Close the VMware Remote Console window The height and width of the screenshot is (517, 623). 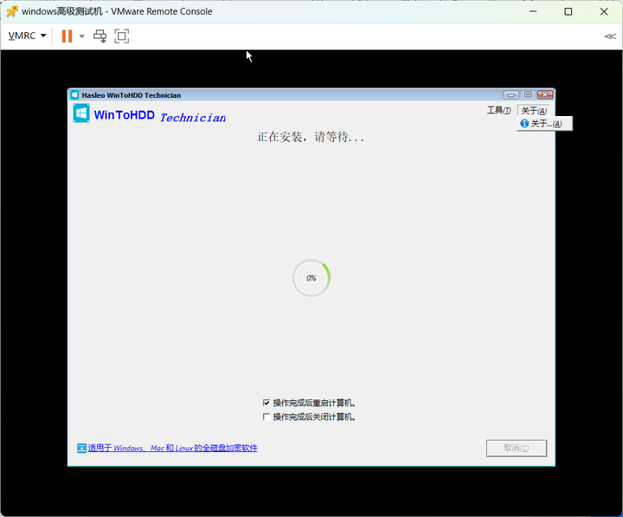pos(604,11)
